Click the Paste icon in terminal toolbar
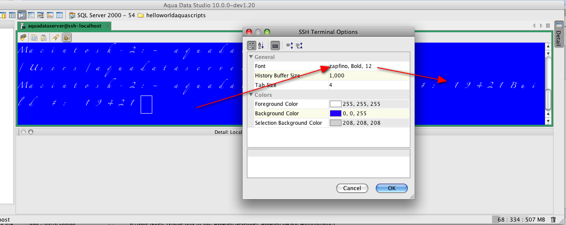The image size is (566, 225). pos(43,37)
